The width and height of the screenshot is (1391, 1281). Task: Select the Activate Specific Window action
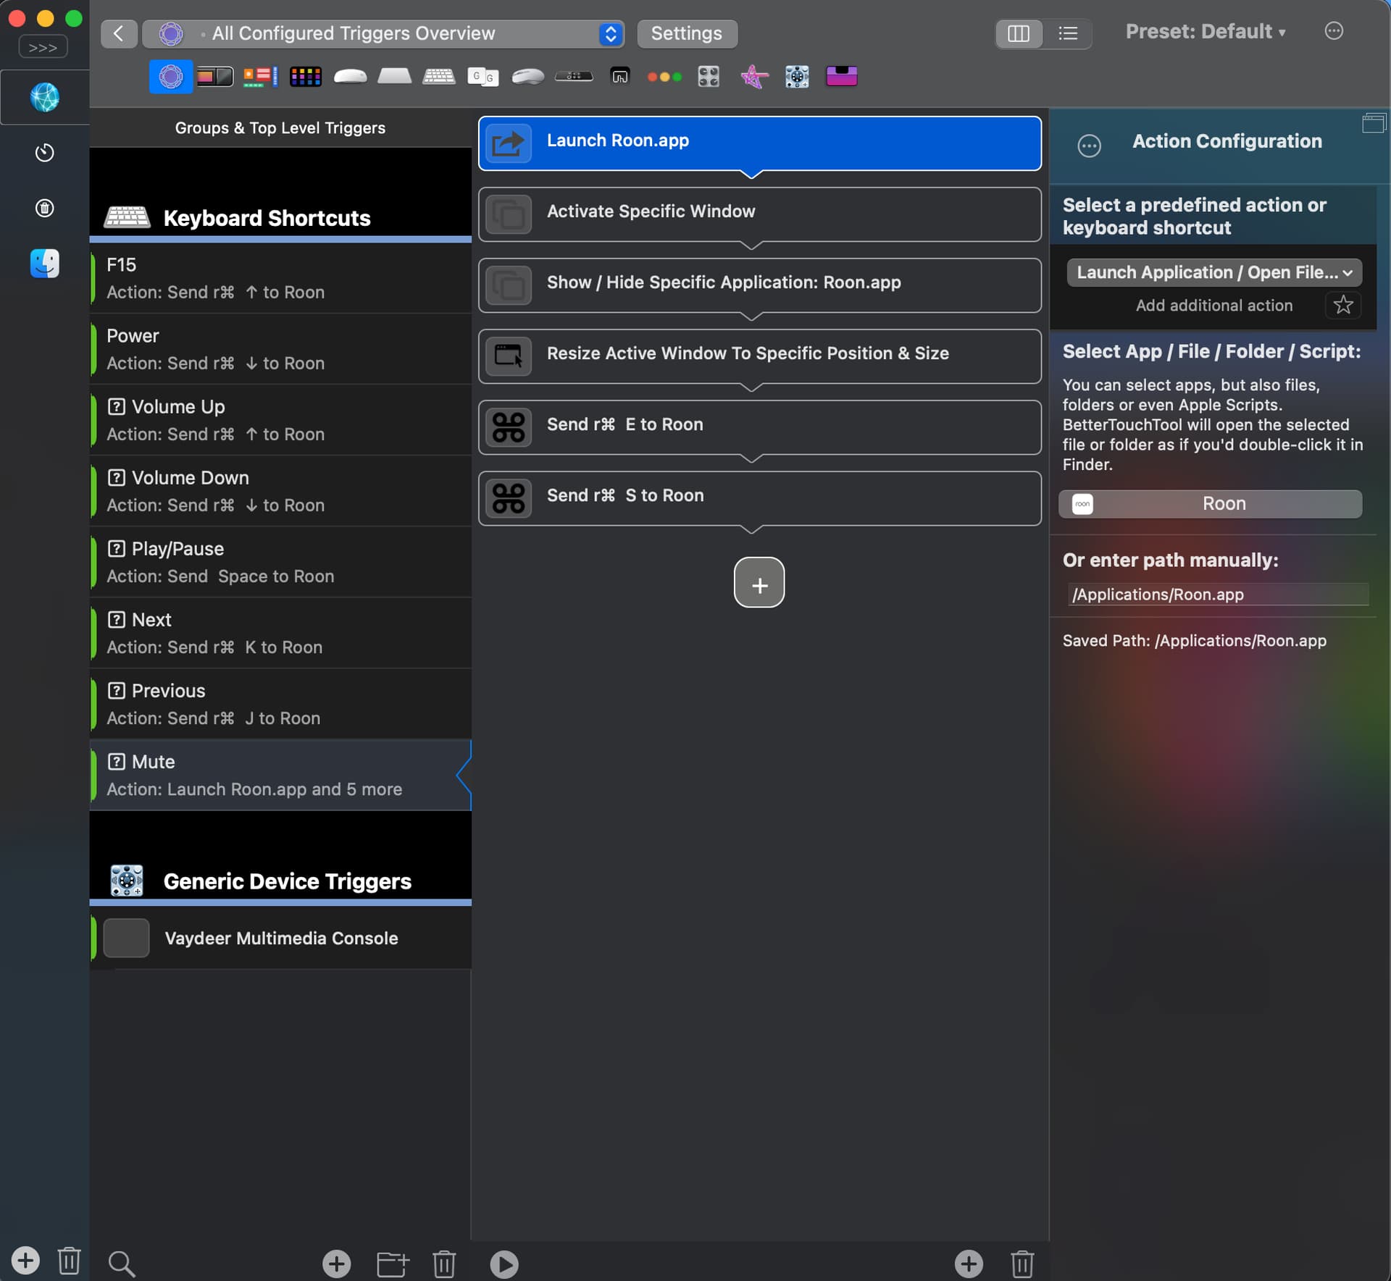click(x=759, y=214)
